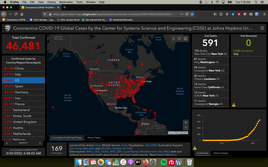268x167 pixels.
Task: Toggle Firefox sidebars icon
Action: pos(221,14)
